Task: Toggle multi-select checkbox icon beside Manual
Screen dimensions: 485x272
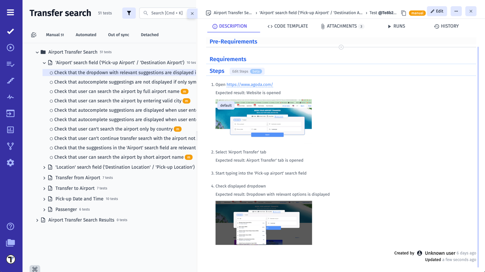Action: pyautogui.click(x=34, y=35)
